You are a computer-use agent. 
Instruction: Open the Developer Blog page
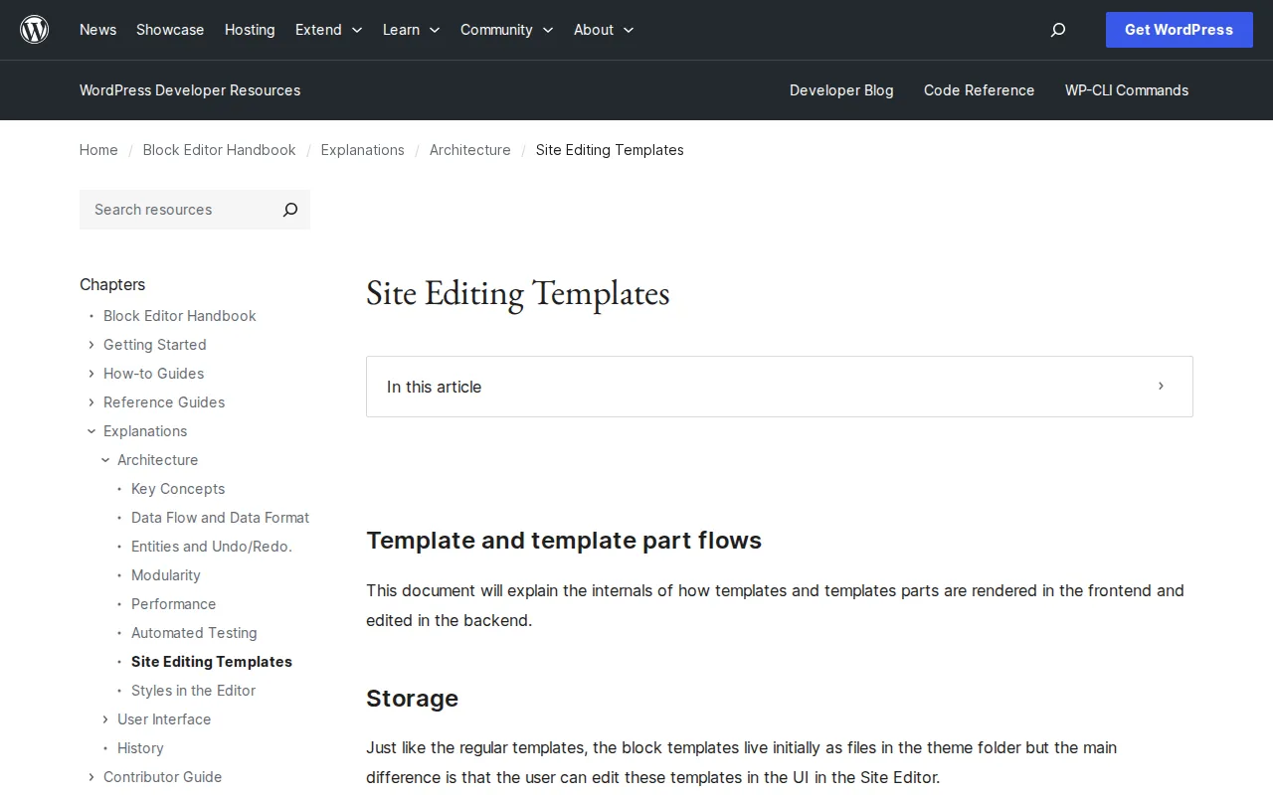click(841, 90)
